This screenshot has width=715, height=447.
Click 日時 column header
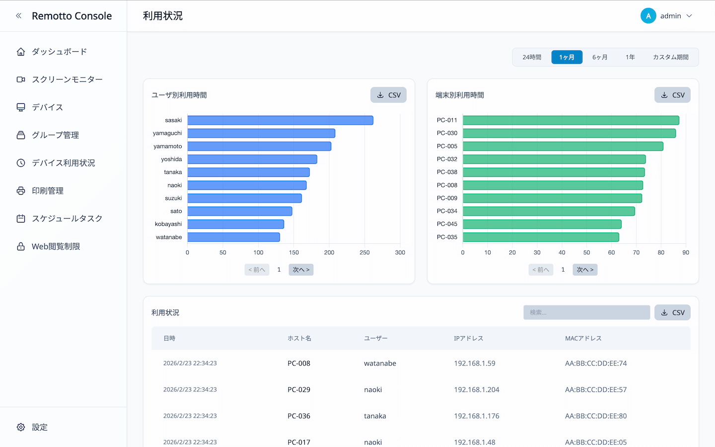pyautogui.click(x=169, y=338)
